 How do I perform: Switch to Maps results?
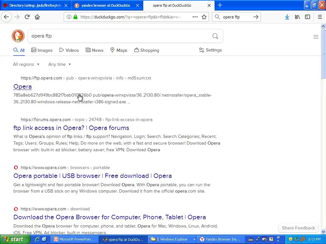(x=119, y=50)
